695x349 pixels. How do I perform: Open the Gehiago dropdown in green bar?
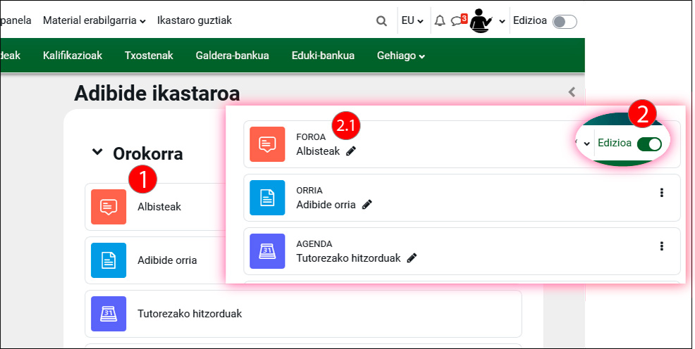pos(400,56)
